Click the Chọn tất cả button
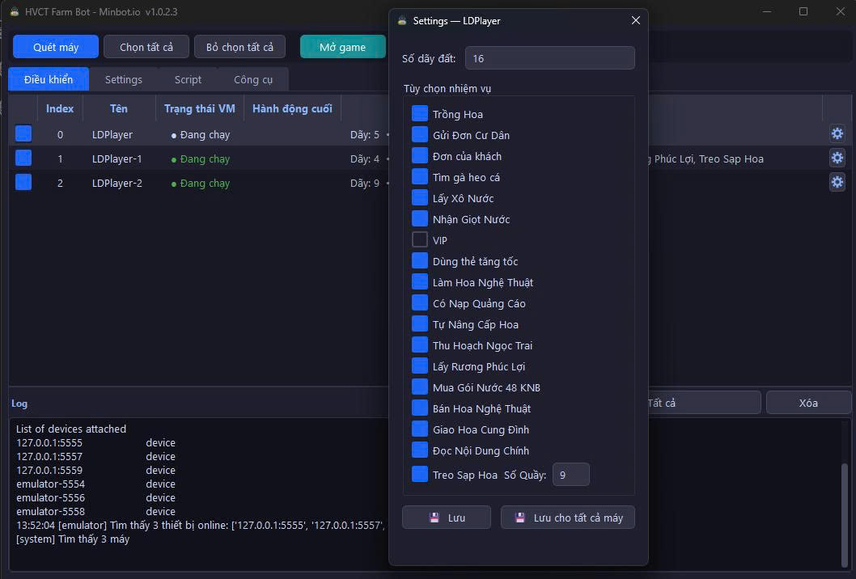The height and width of the screenshot is (579, 856). (x=146, y=46)
